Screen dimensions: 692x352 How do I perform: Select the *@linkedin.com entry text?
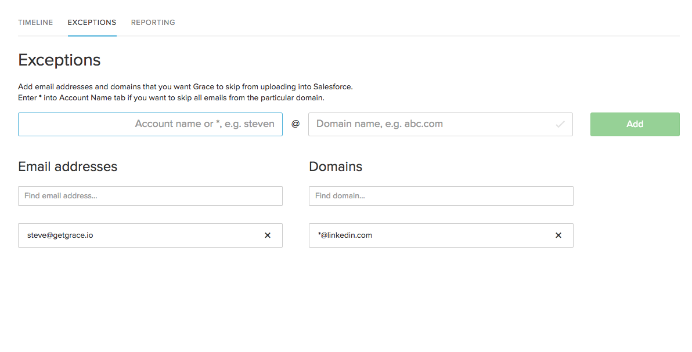point(345,235)
